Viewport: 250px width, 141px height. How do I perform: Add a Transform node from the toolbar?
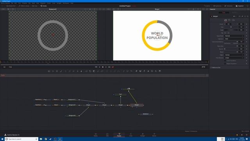(x=102, y=71)
